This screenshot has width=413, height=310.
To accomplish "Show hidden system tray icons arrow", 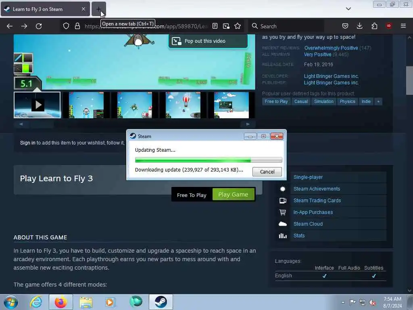I will point(343,302).
